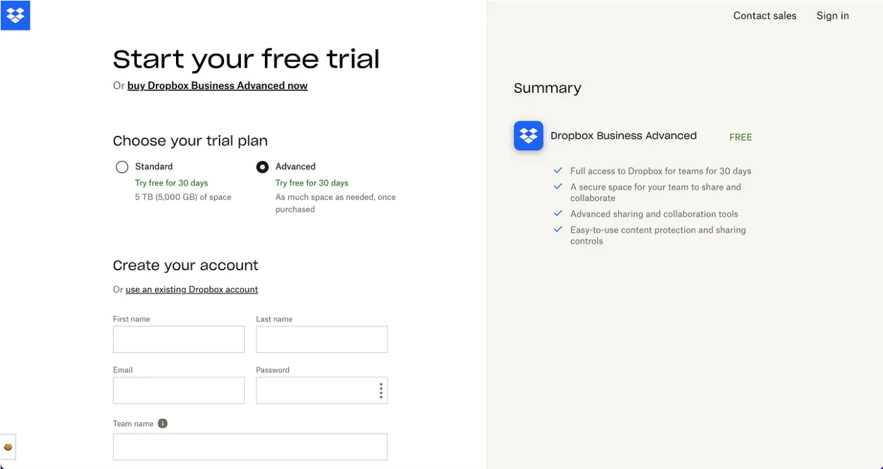Viewport: 883px width, 469px height.
Task: Click the Email input field
Action: (x=179, y=390)
